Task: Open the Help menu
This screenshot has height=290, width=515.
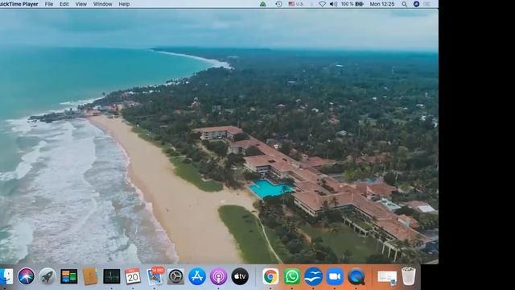Action: pos(124,4)
